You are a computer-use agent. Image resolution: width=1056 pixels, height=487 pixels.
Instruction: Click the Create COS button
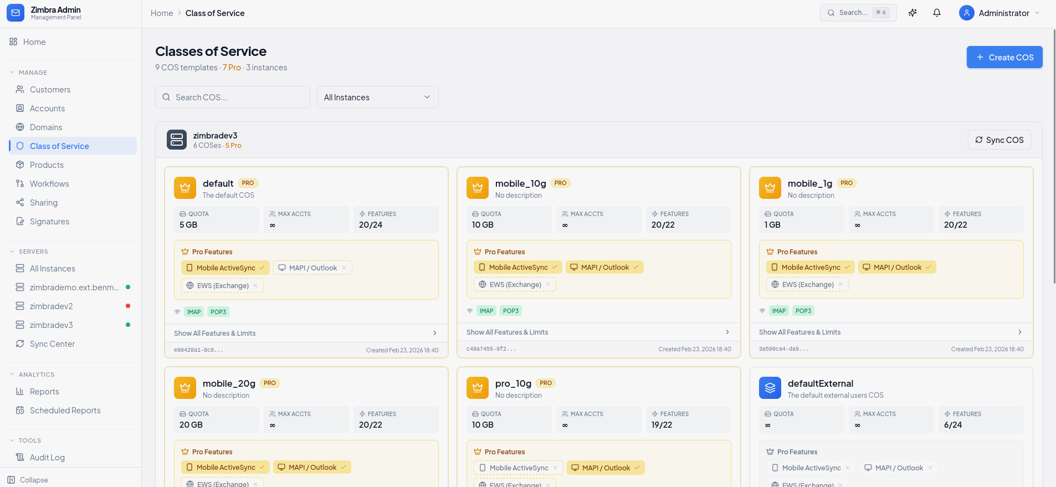coord(1004,57)
